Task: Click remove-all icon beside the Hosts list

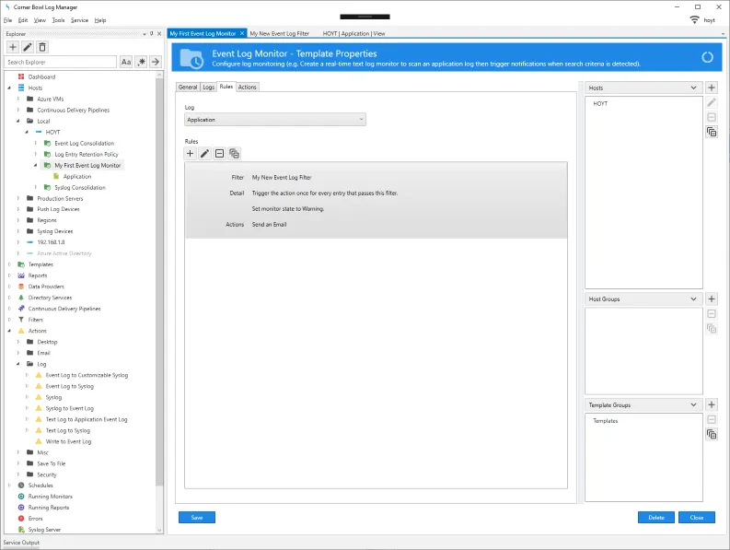Action: coord(712,133)
